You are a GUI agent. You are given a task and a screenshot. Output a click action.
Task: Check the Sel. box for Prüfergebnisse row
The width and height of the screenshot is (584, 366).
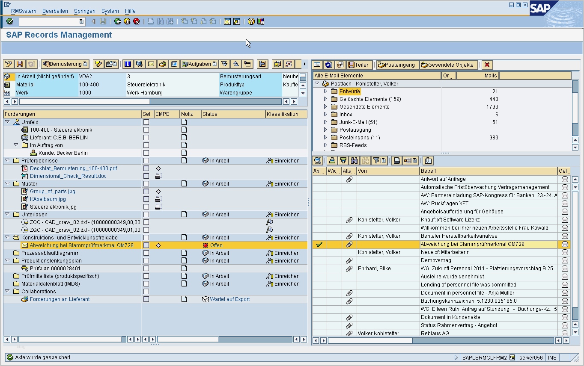(146, 161)
